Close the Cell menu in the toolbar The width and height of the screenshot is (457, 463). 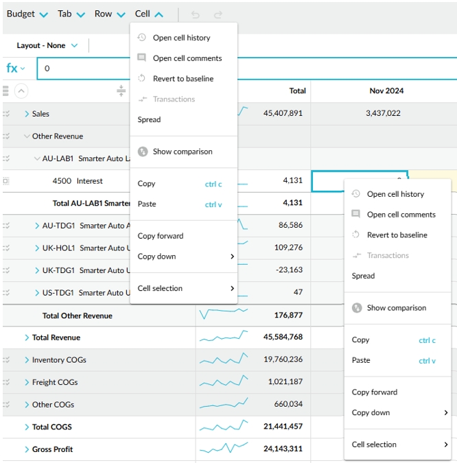tap(149, 14)
